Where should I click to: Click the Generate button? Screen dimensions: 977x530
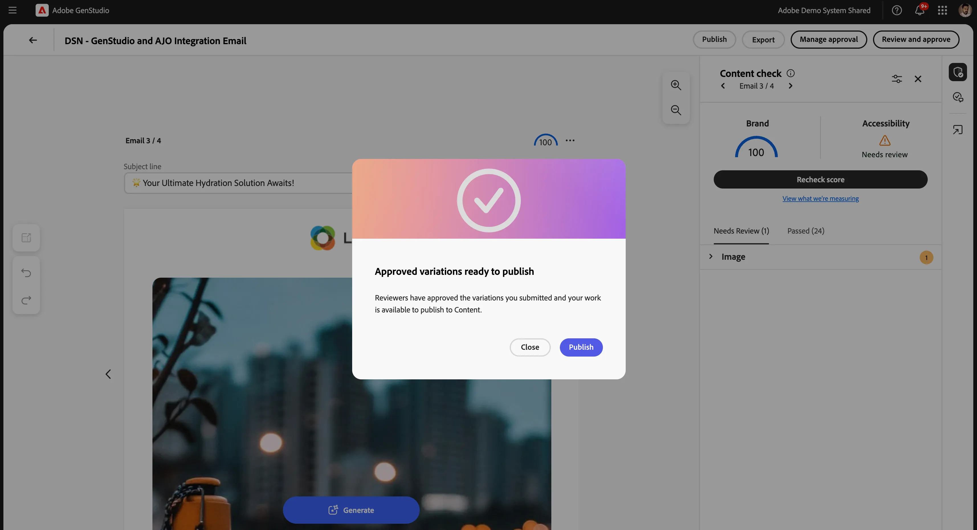[351, 510]
